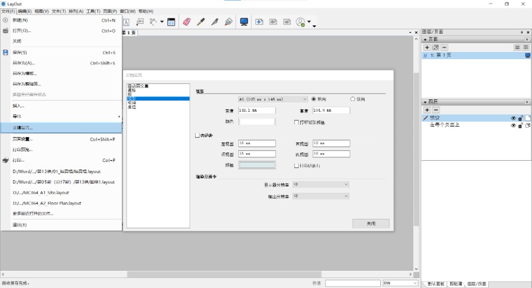Enable print margin lines checkbox
The height and width of the screenshot is (288, 532).
pos(296,166)
